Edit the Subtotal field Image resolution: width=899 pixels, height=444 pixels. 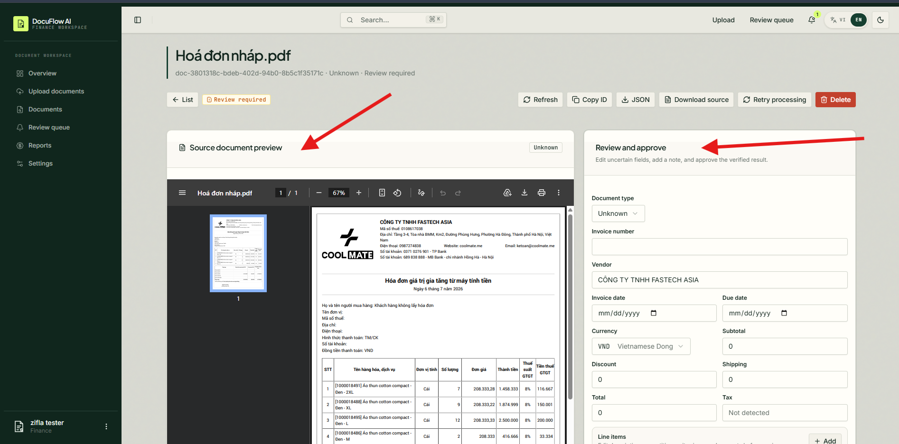785,346
